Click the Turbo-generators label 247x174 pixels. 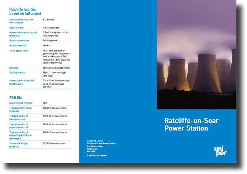click(19, 51)
